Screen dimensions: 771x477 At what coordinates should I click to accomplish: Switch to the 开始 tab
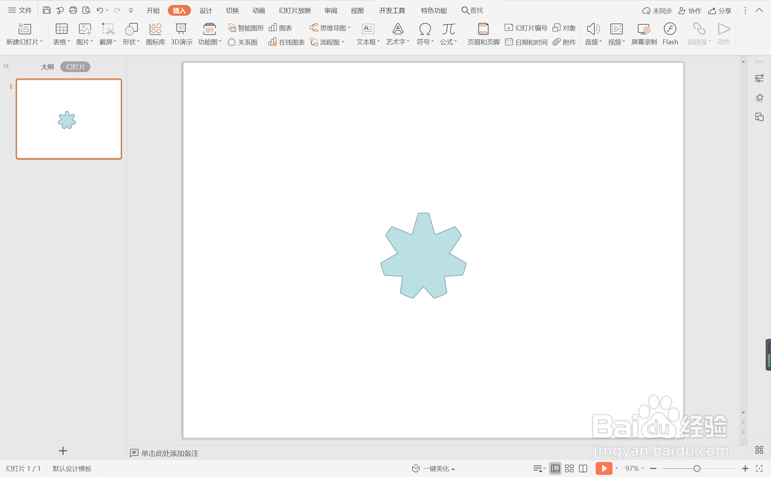pyautogui.click(x=153, y=10)
